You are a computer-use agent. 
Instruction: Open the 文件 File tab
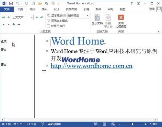tap(7, 9)
